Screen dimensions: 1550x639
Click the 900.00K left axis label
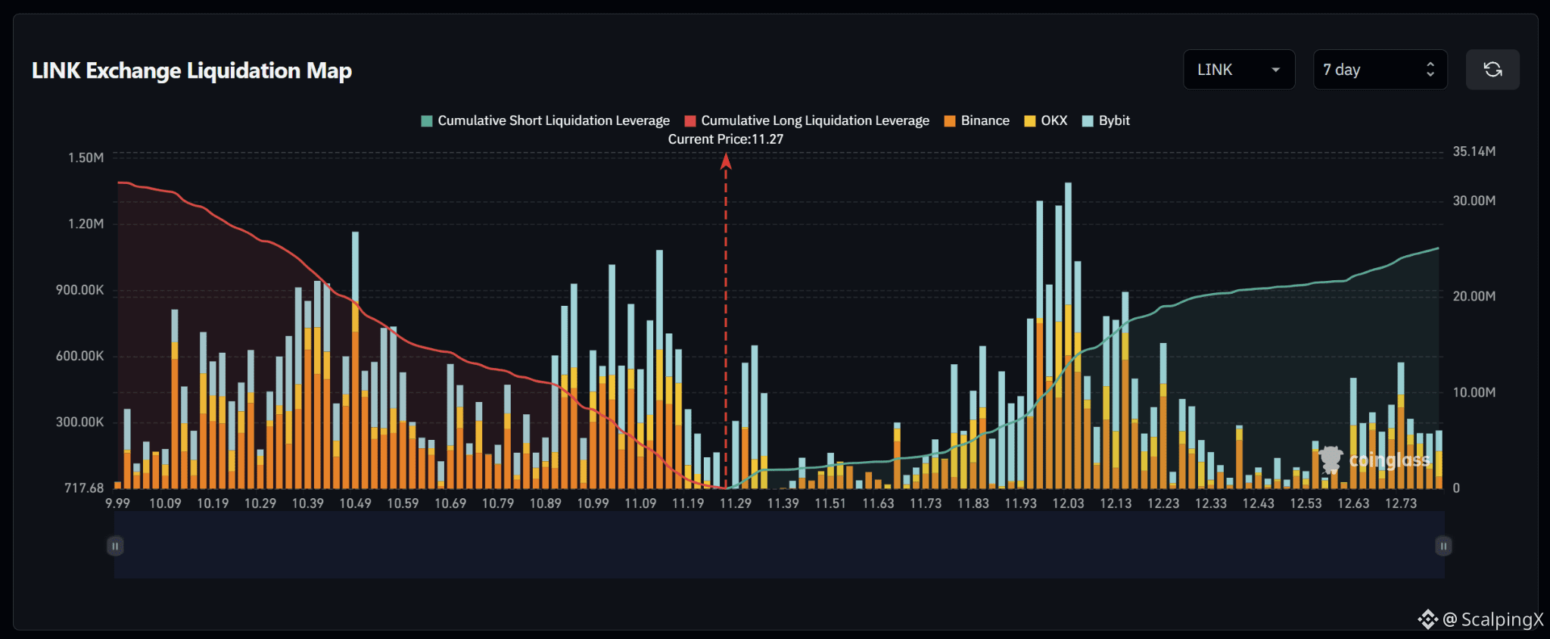(x=80, y=290)
